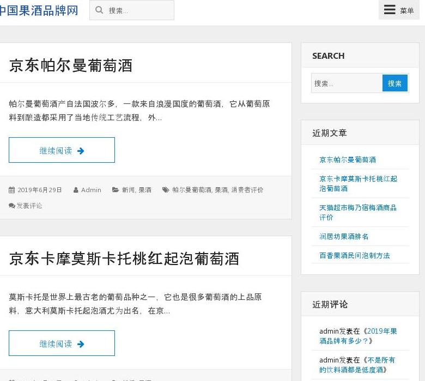Viewport: 425px width, 381px height.
Task: Open post title 京东卡摩莫斯卡托桃红起泡葡萄酒
Action: click(124, 259)
